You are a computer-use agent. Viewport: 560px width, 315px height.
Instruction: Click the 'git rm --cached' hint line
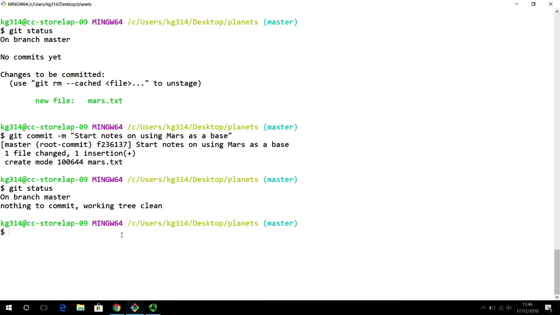105,83
